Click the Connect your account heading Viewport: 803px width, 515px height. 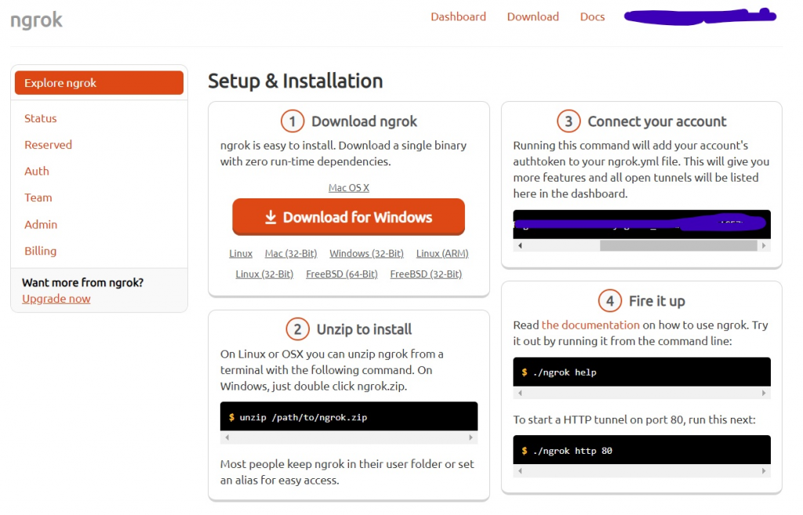[657, 121]
